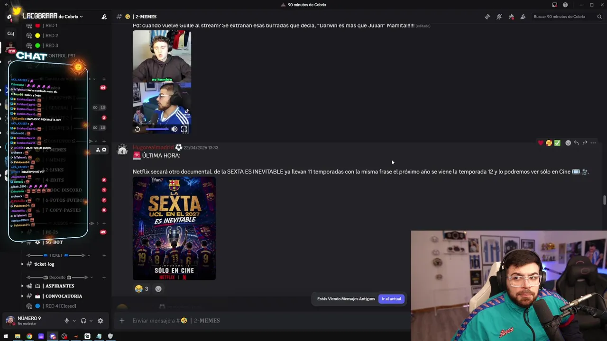Open Discord help icon

pyautogui.click(x=565, y=5)
